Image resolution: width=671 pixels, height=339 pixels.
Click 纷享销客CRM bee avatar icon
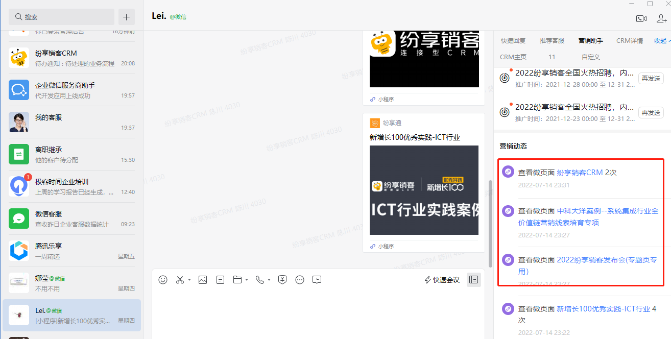[x=19, y=58]
